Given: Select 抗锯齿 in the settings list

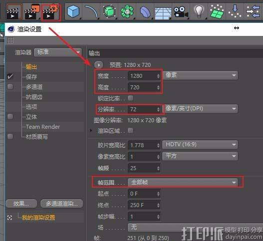Looking at the screenshot, I should coord(34,97).
